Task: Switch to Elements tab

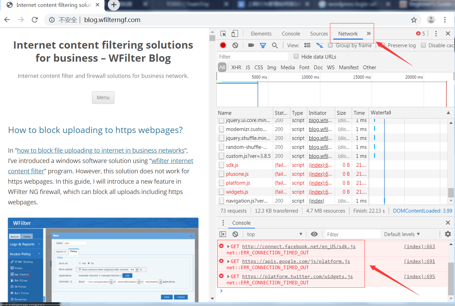Action: (261, 33)
